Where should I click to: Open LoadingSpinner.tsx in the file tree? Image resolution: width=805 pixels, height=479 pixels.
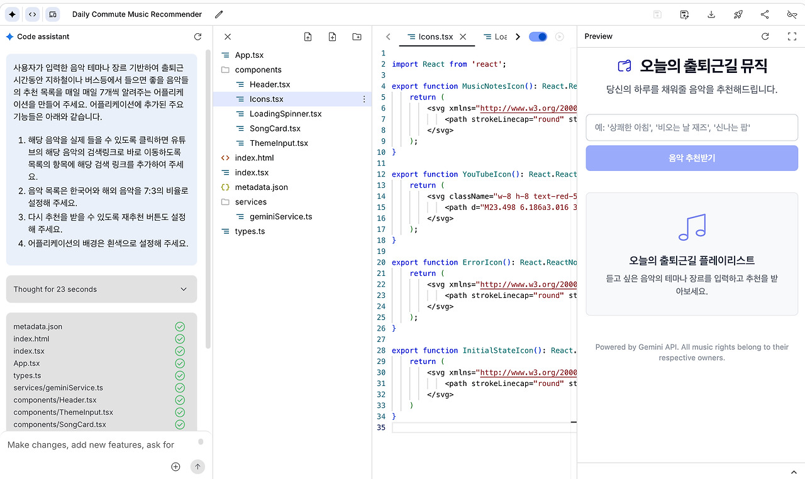coord(286,114)
